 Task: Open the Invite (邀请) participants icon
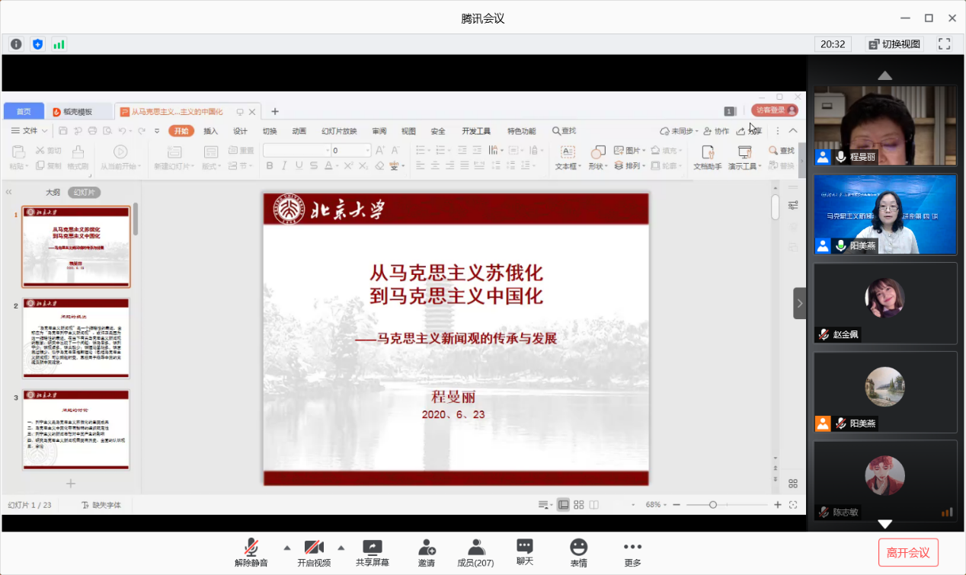click(427, 548)
